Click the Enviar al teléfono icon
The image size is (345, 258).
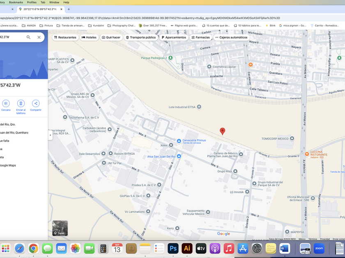pos(21,103)
